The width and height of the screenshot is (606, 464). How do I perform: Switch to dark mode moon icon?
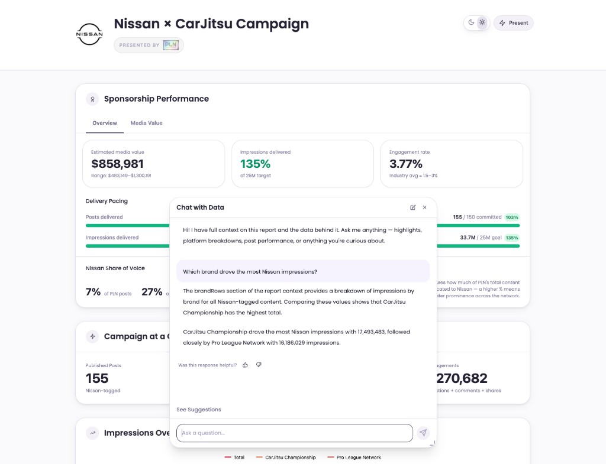[471, 22]
